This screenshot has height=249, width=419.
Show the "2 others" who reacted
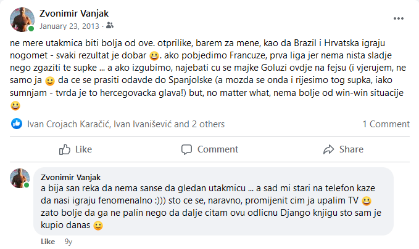tap(208, 124)
